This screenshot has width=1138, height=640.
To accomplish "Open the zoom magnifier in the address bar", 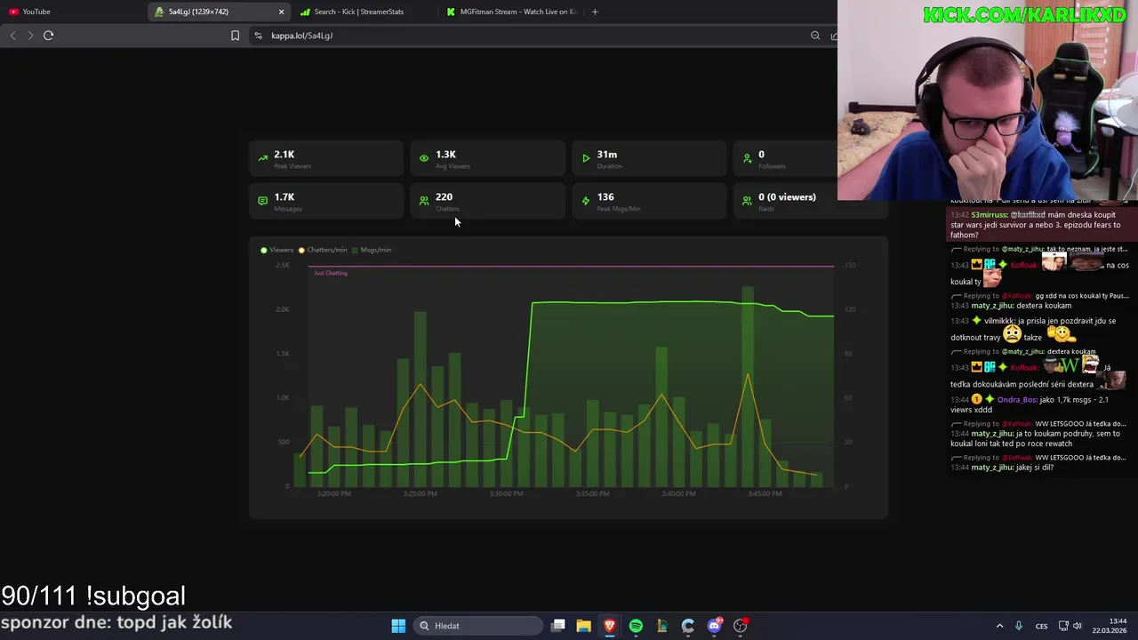I will (815, 36).
